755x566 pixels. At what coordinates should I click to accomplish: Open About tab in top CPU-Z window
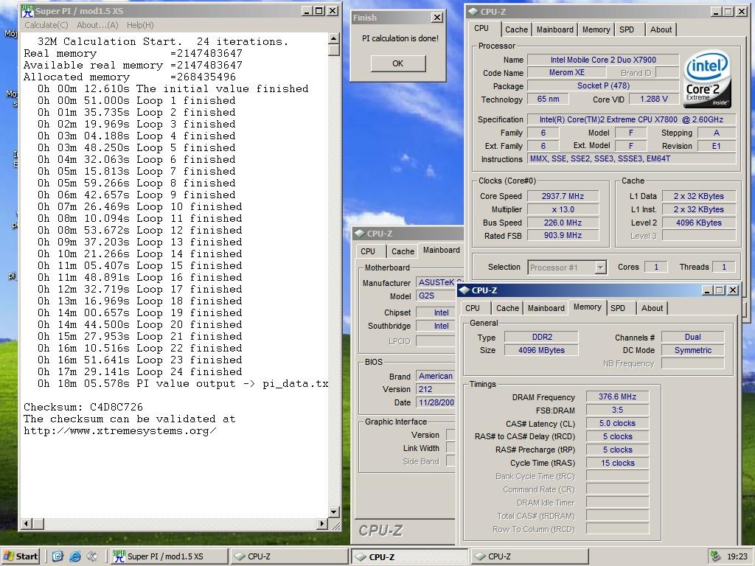tap(661, 29)
